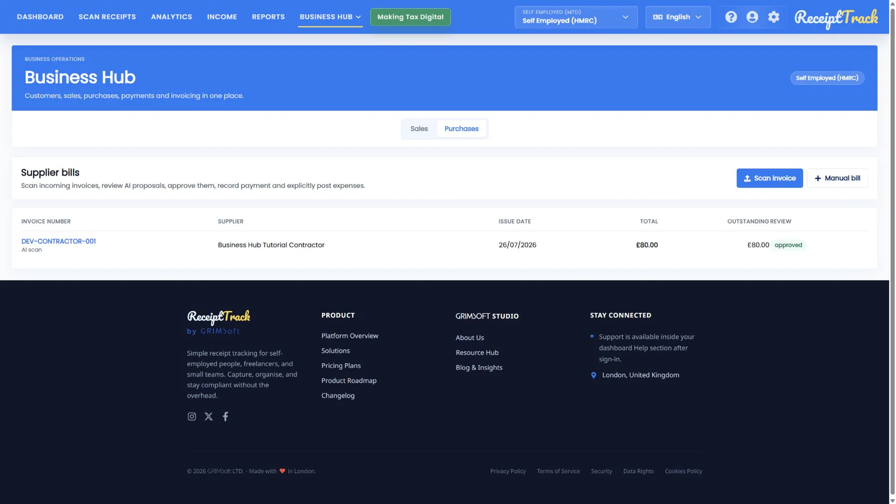Open Pricing Plans footer link
The image size is (896, 504).
[341, 366]
